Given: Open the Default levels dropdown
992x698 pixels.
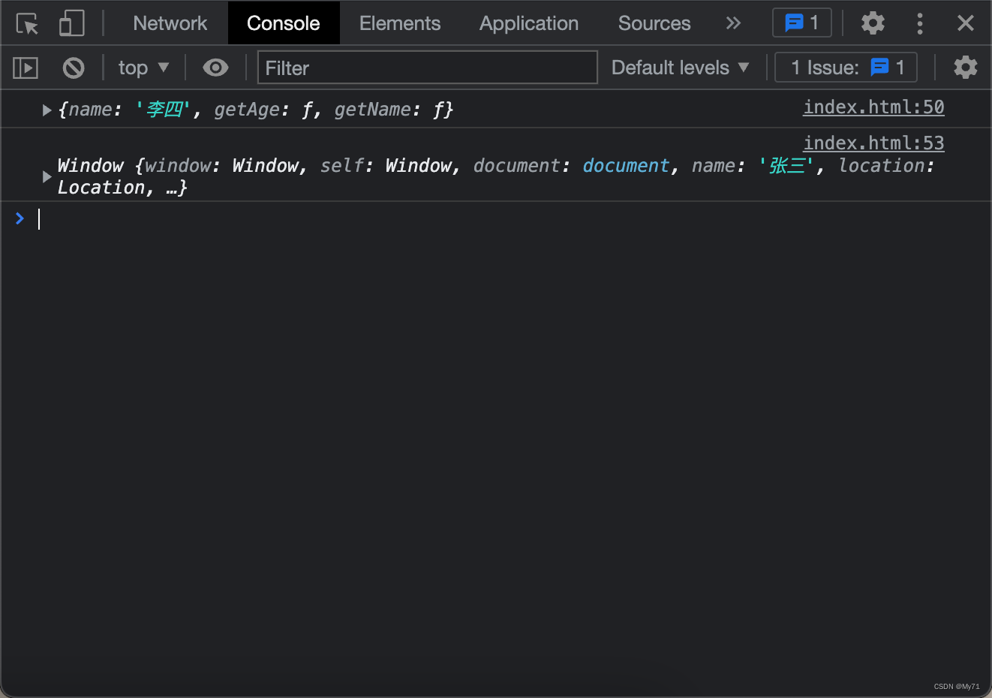Looking at the screenshot, I should [x=680, y=68].
